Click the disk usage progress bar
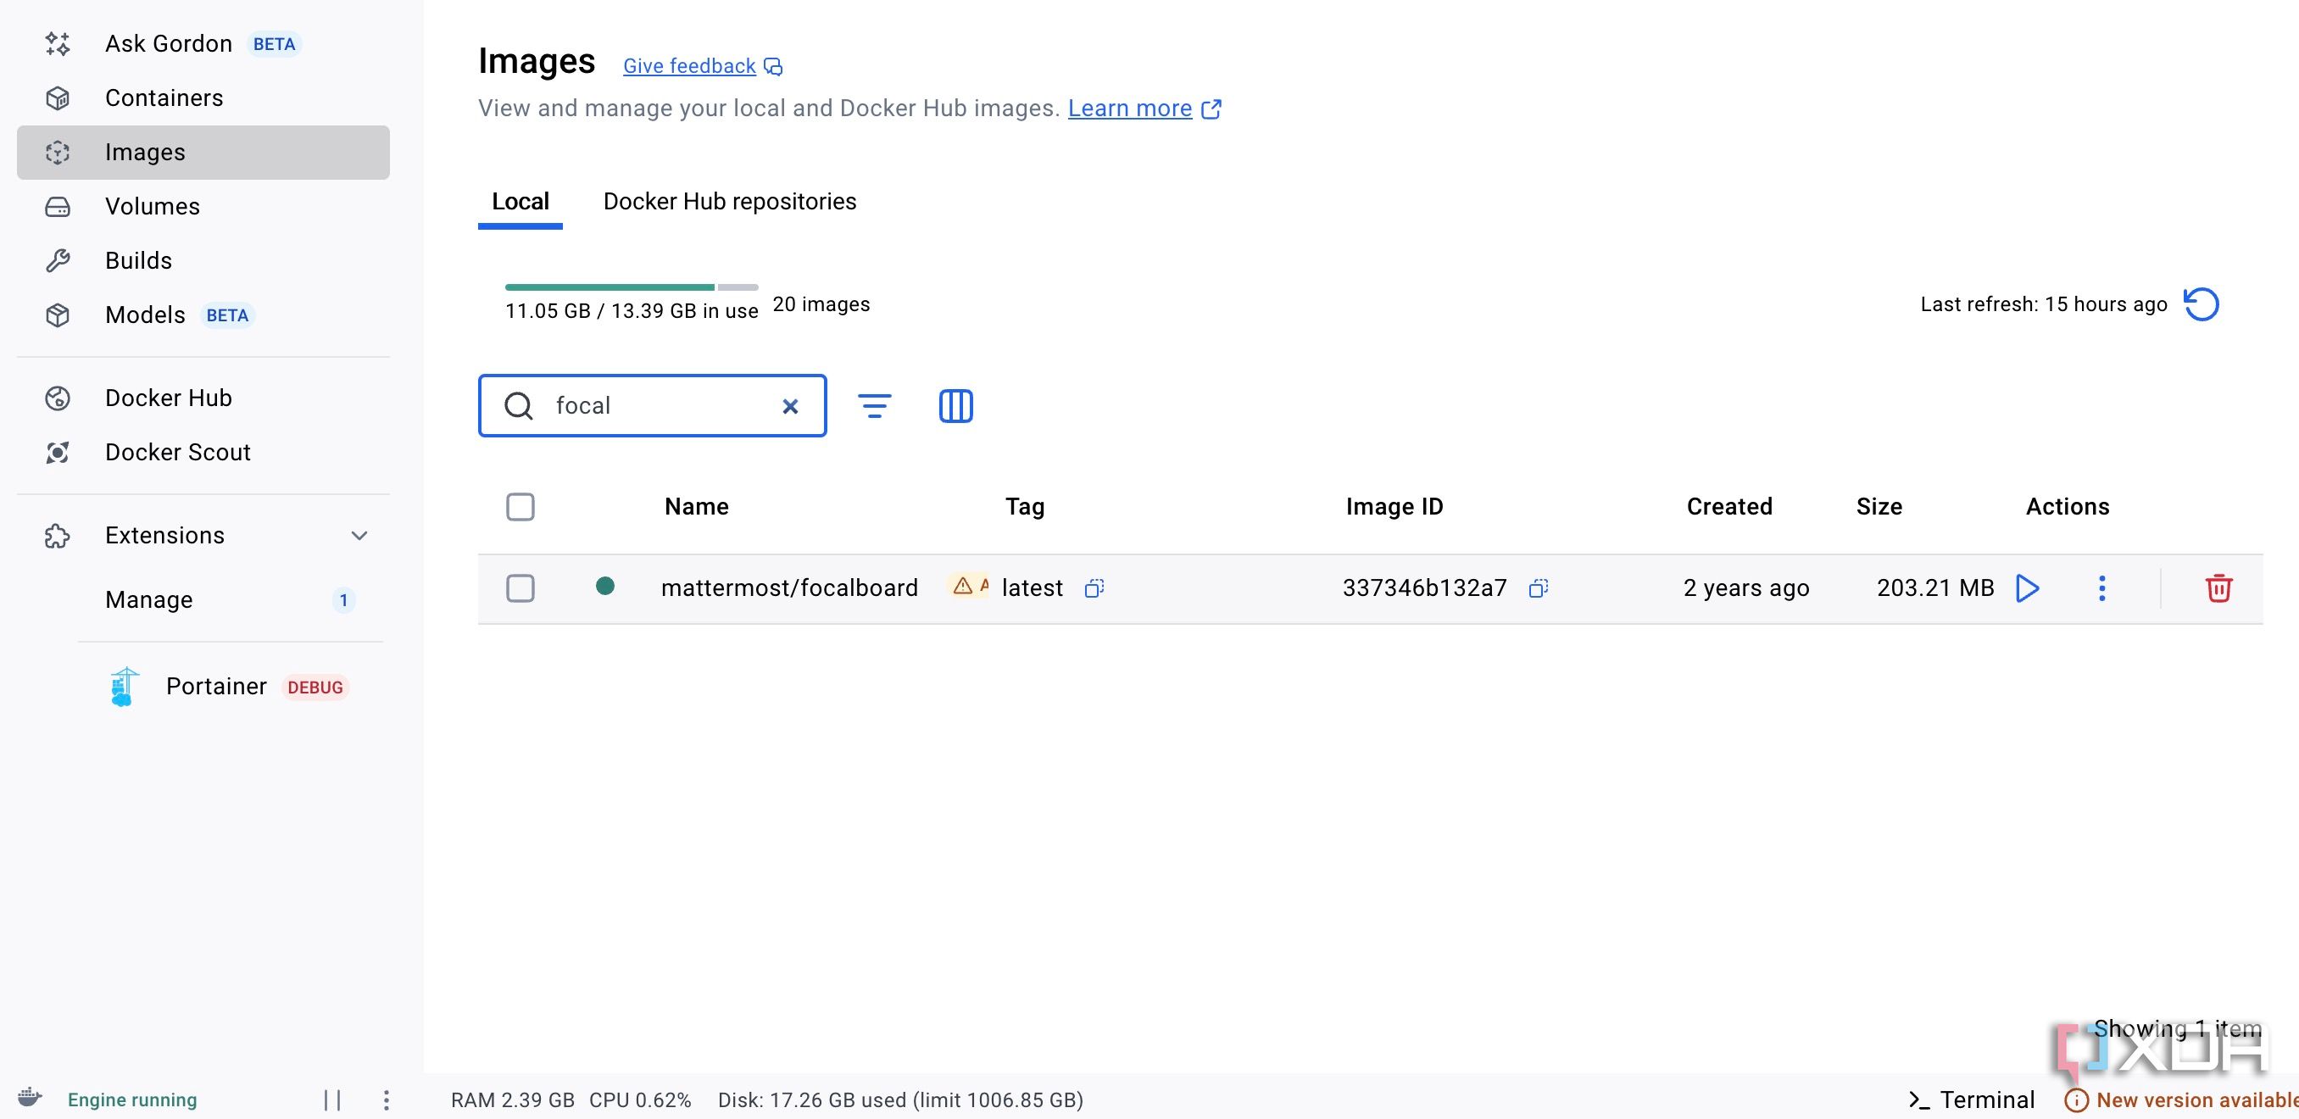2299x1119 pixels. 632,287
